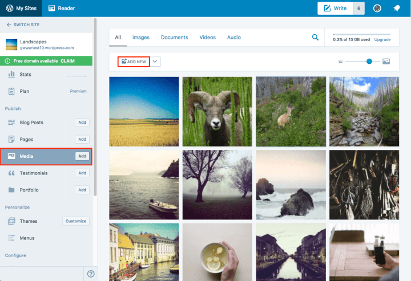Click small thumbnail size icon
The width and height of the screenshot is (411, 281).
340,61
